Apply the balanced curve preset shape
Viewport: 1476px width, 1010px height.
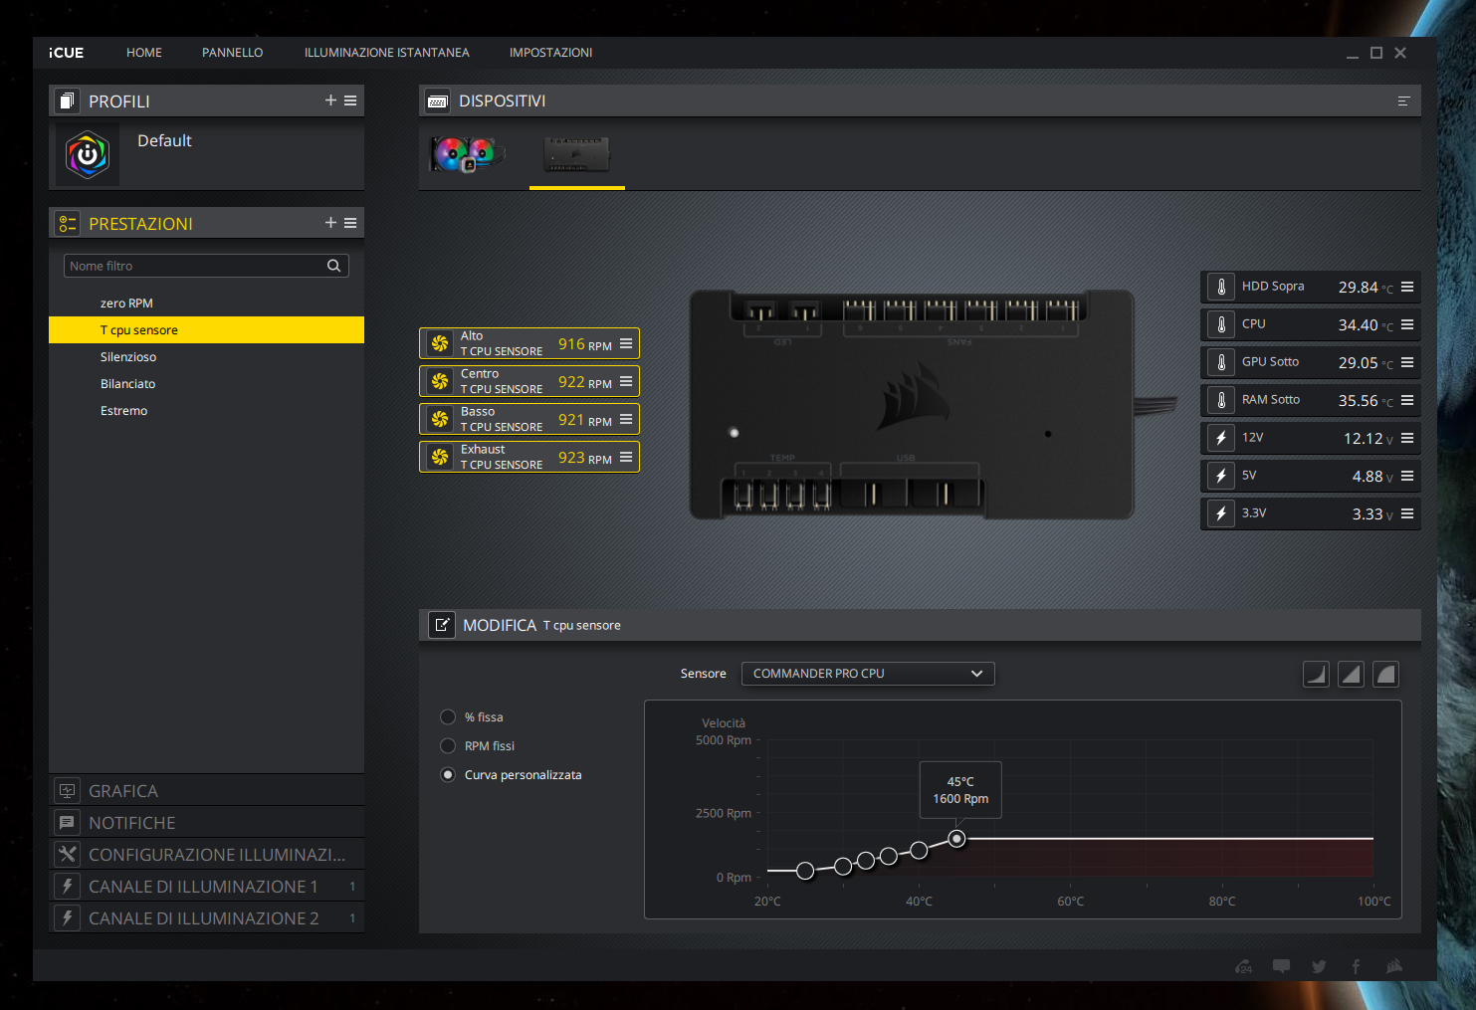tap(1351, 675)
